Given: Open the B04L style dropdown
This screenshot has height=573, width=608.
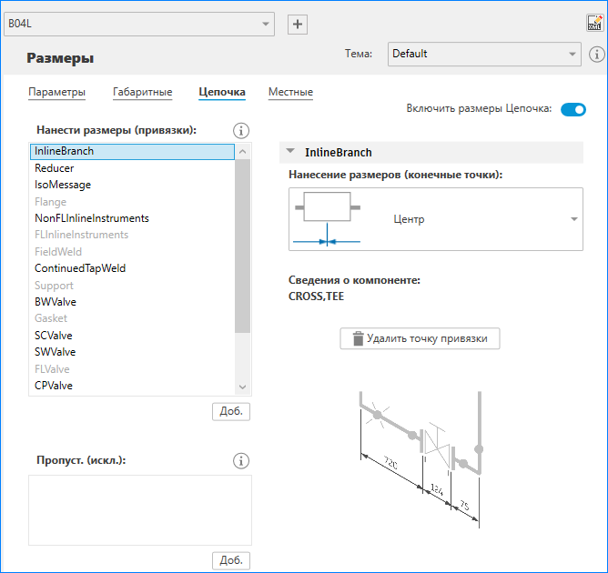Looking at the screenshot, I should click(139, 25).
